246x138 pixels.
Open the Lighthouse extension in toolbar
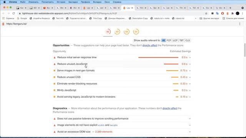[228, 13]
